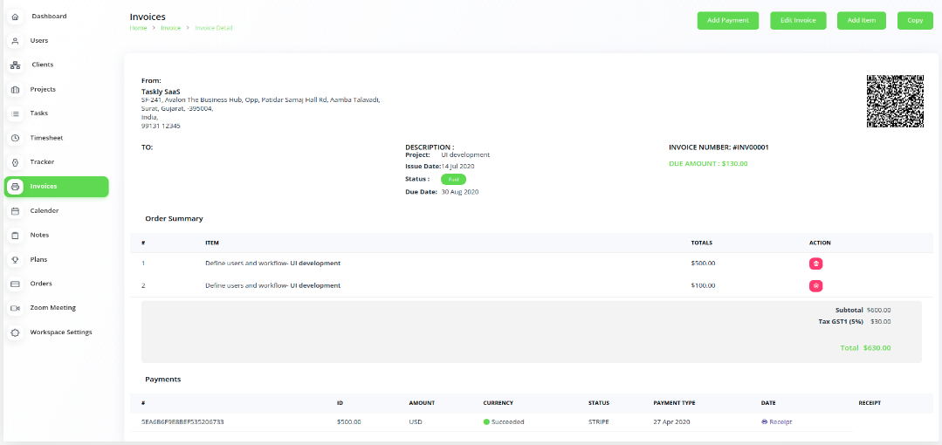Click the Users person icon
942x445 pixels.
(15, 41)
